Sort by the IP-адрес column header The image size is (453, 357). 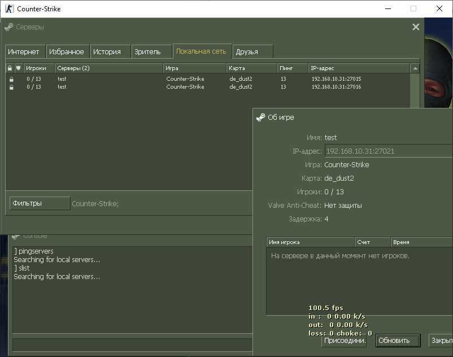pyautogui.click(x=359, y=68)
